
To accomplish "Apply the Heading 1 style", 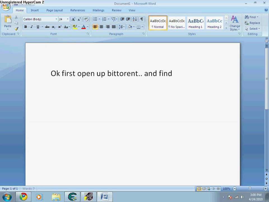I will [x=196, y=23].
